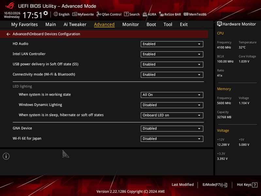This screenshot has height=196, width=261.
Task: Switch to Ai Tweaker tab
Action: point(75,25)
